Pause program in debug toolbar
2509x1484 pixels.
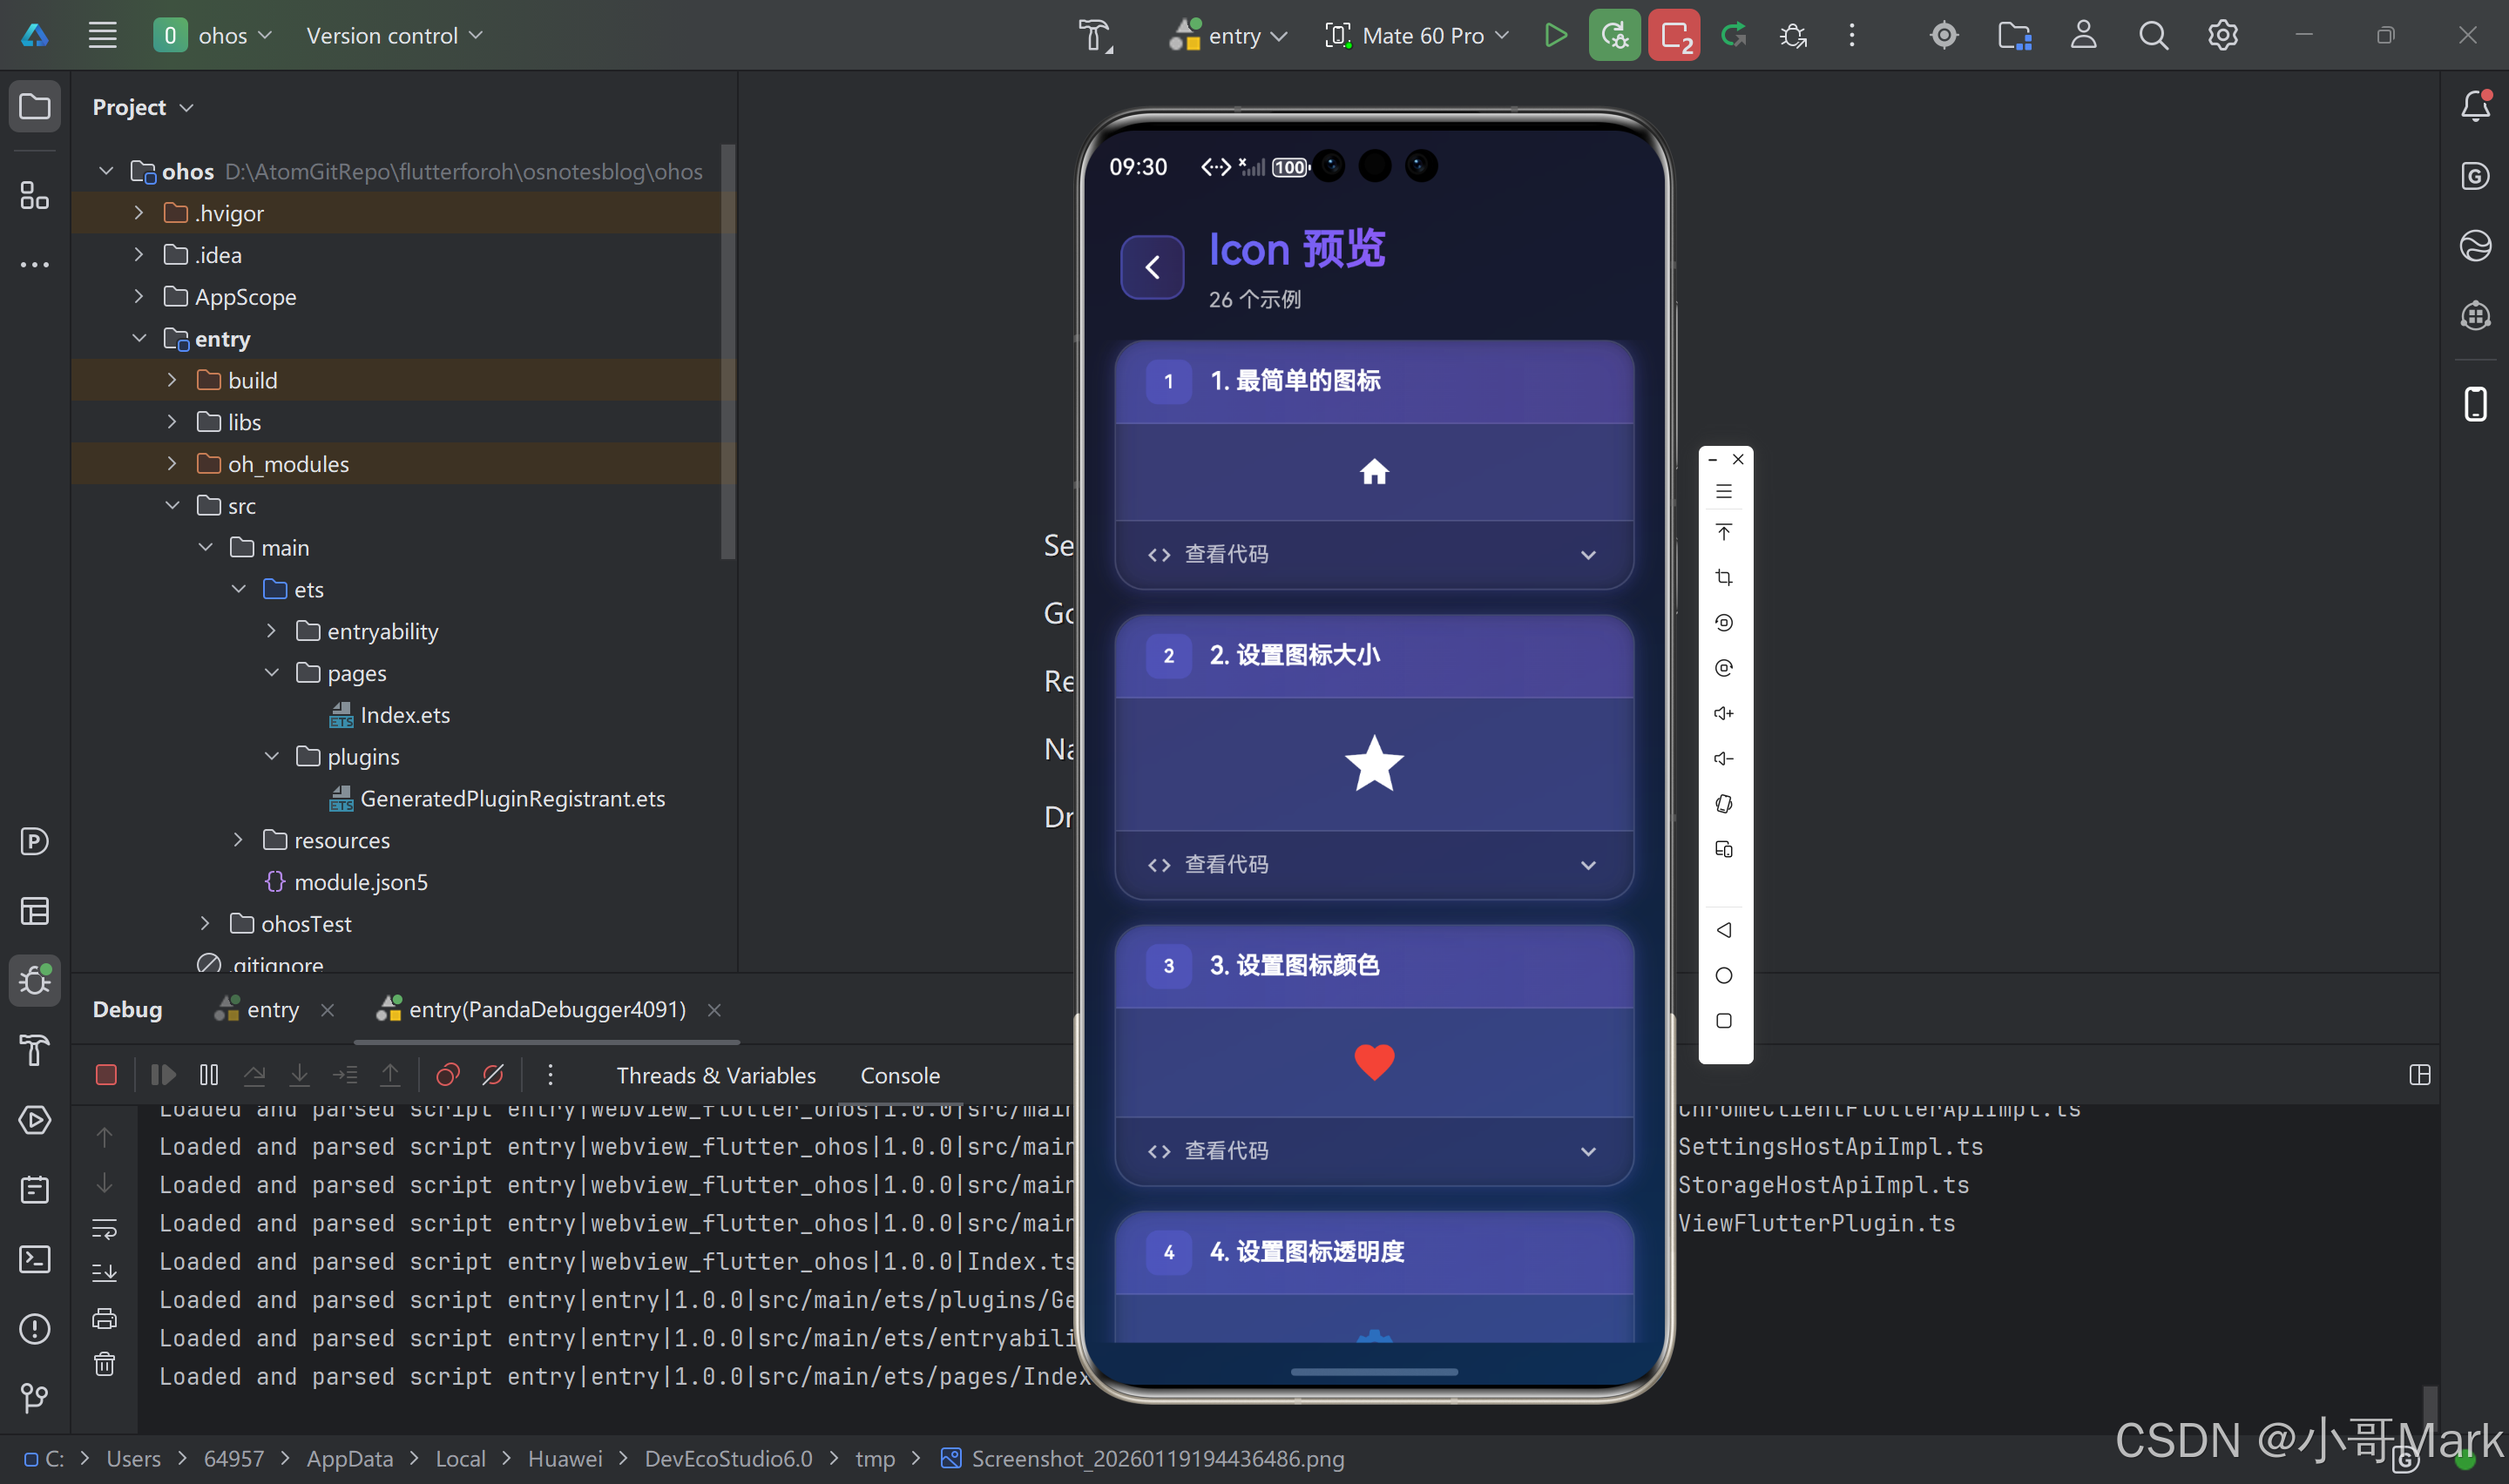pos(208,1075)
